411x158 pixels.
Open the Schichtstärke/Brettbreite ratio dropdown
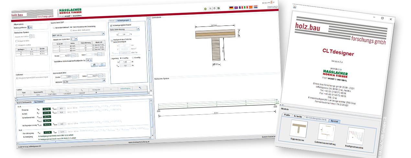89,60
